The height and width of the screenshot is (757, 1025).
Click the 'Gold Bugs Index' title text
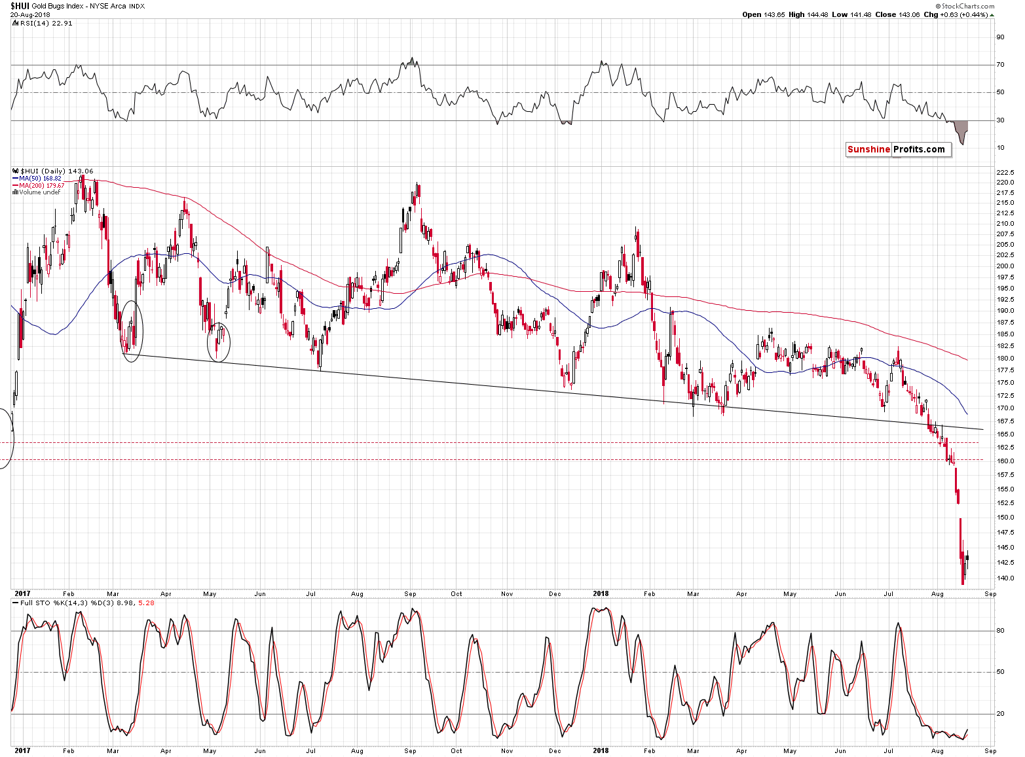point(58,7)
